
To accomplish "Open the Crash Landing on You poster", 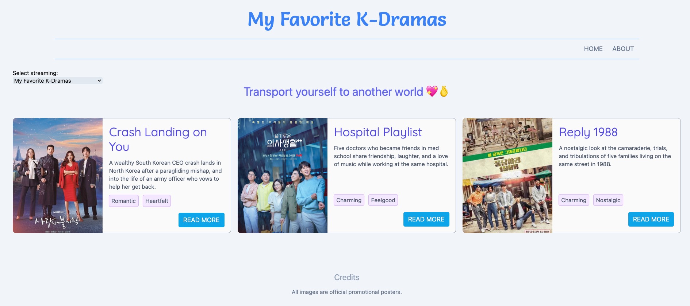I will (x=58, y=176).
